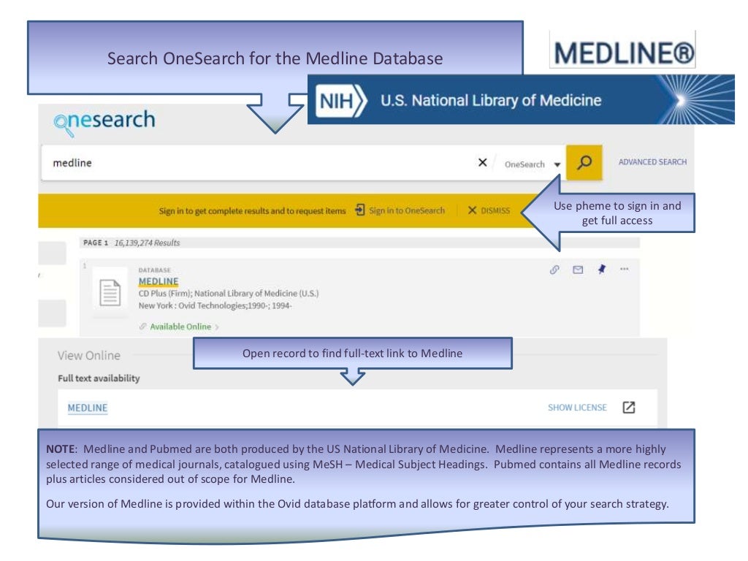
Task: Click the MEDLINE® logo image
Action: point(622,50)
